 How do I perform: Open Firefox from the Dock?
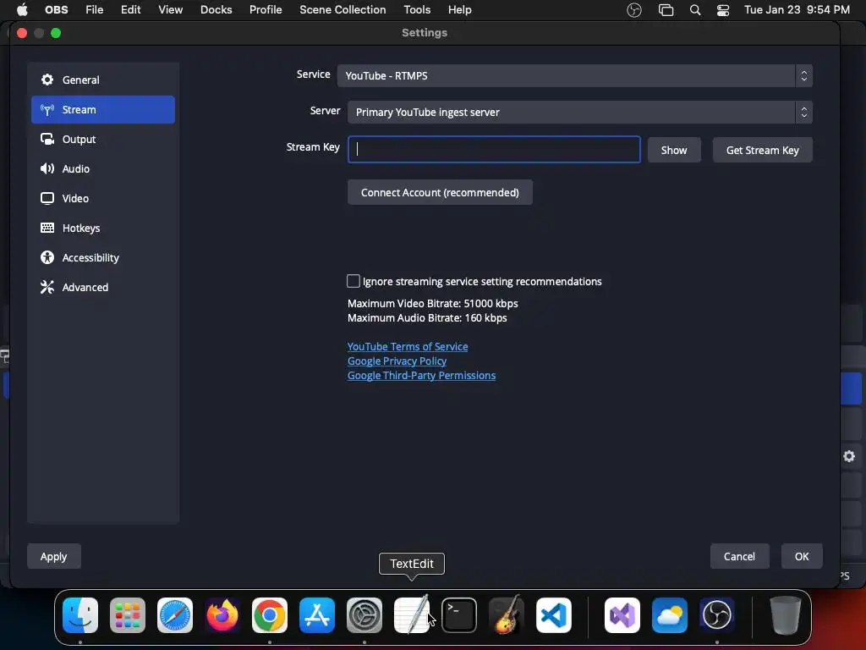coord(222,614)
